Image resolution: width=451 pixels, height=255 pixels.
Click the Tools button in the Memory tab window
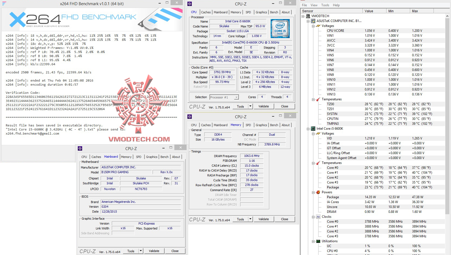240,219
